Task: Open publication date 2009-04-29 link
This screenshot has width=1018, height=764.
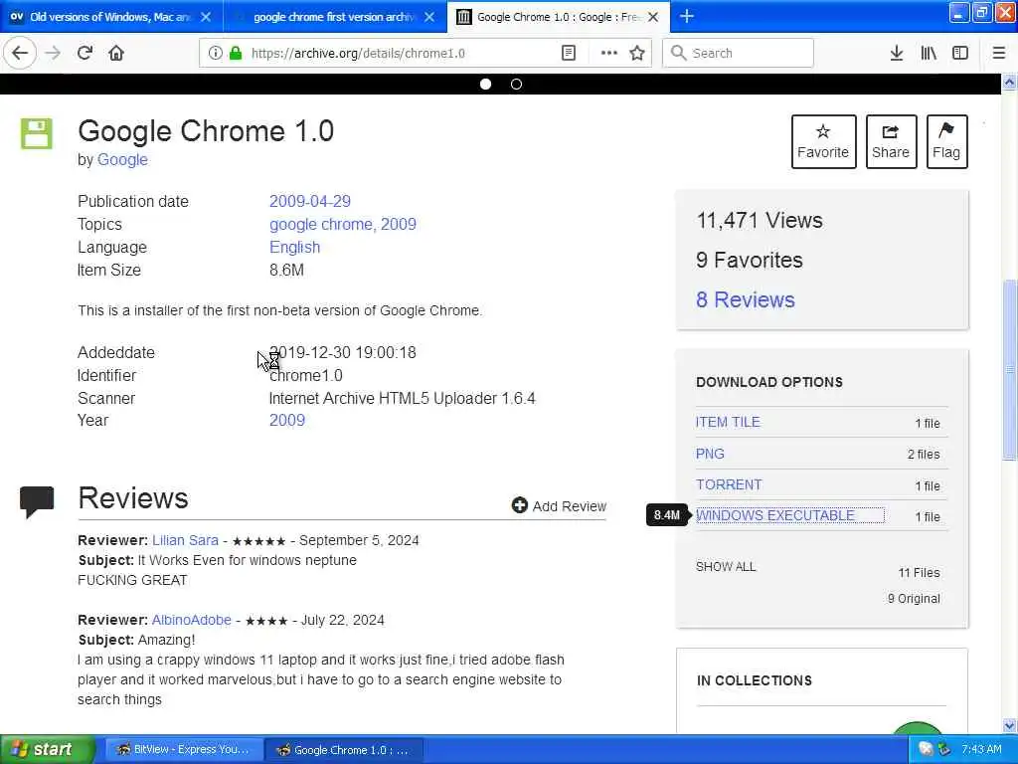Action: (x=310, y=201)
